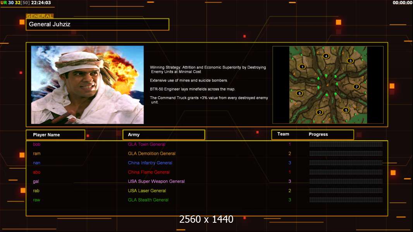Click the mines and suicide bombers line
The width and height of the screenshot is (413, 232).
click(x=189, y=80)
